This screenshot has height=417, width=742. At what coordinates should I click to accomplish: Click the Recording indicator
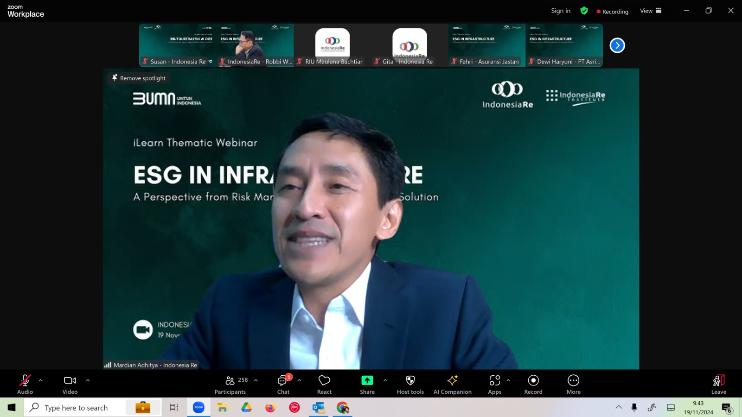click(x=613, y=12)
